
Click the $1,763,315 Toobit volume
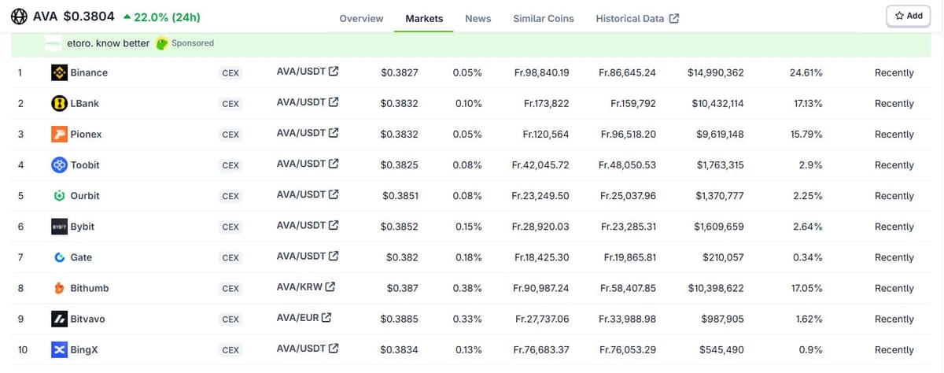tap(721, 164)
